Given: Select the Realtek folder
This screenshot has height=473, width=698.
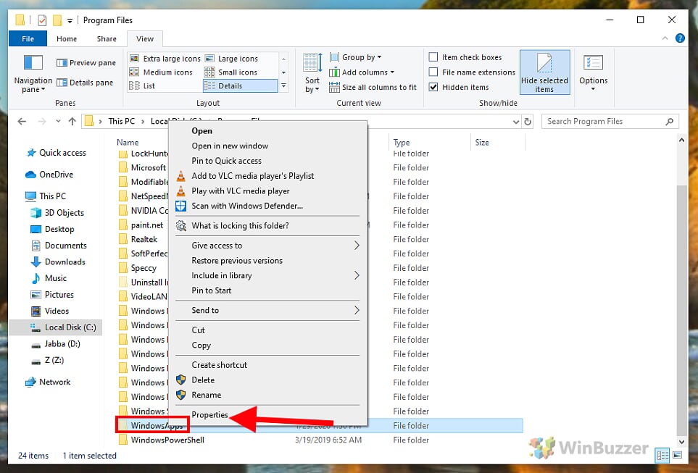Looking at the screenshot, I should pyautogui.click(x=138, y=239).
